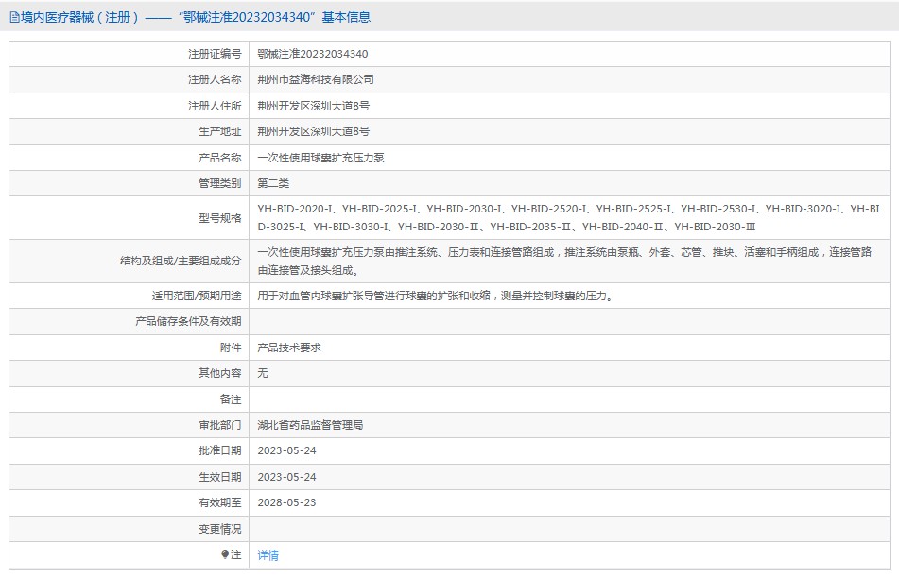
Task: Select registration number 鄂械注准20232034340 value
Action: (x=313, y=54)
